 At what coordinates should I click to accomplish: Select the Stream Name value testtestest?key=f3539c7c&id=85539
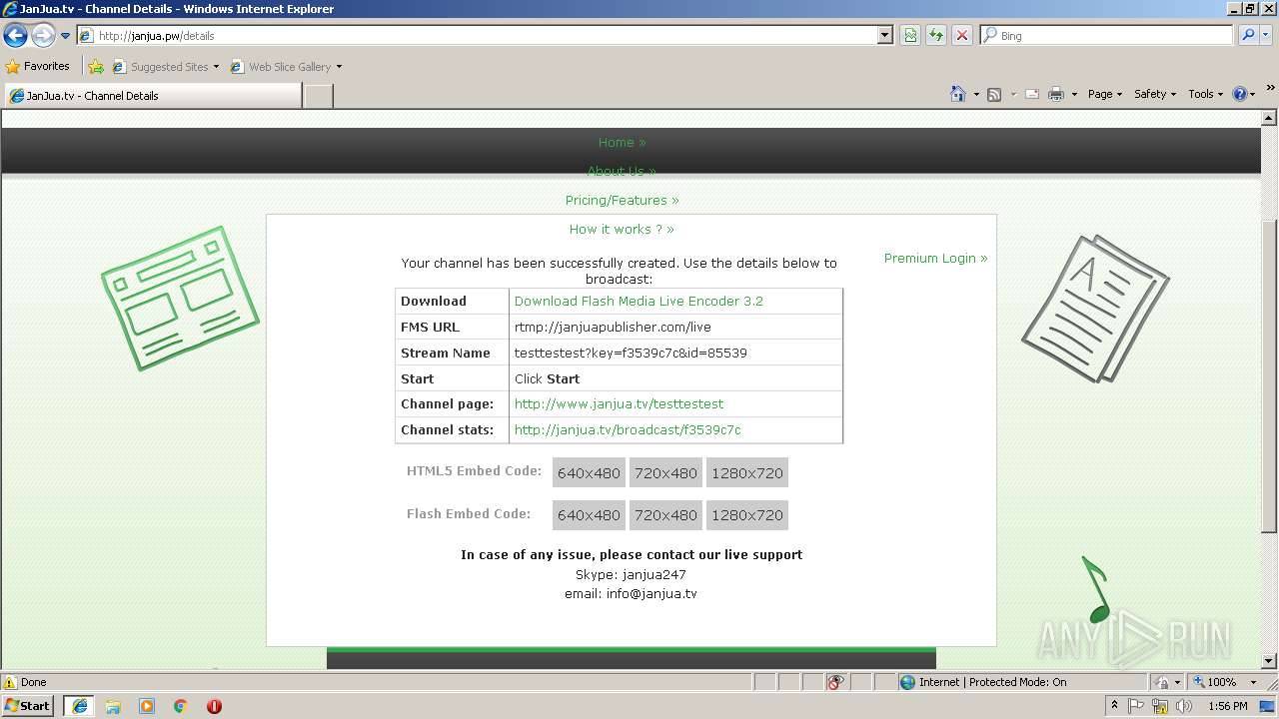pos(631,353)
